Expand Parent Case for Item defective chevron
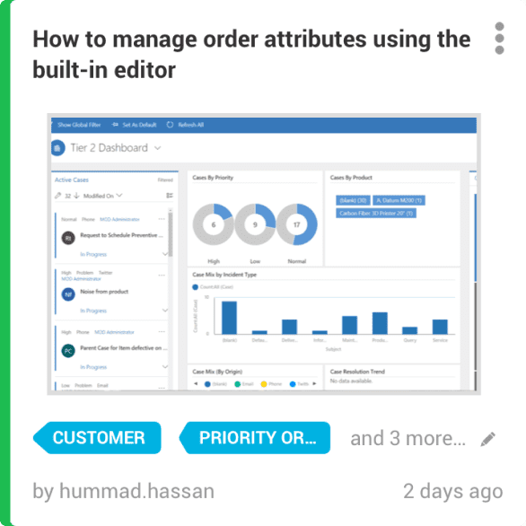The height and width of the screenshot is (526, 526). (165, 366)
